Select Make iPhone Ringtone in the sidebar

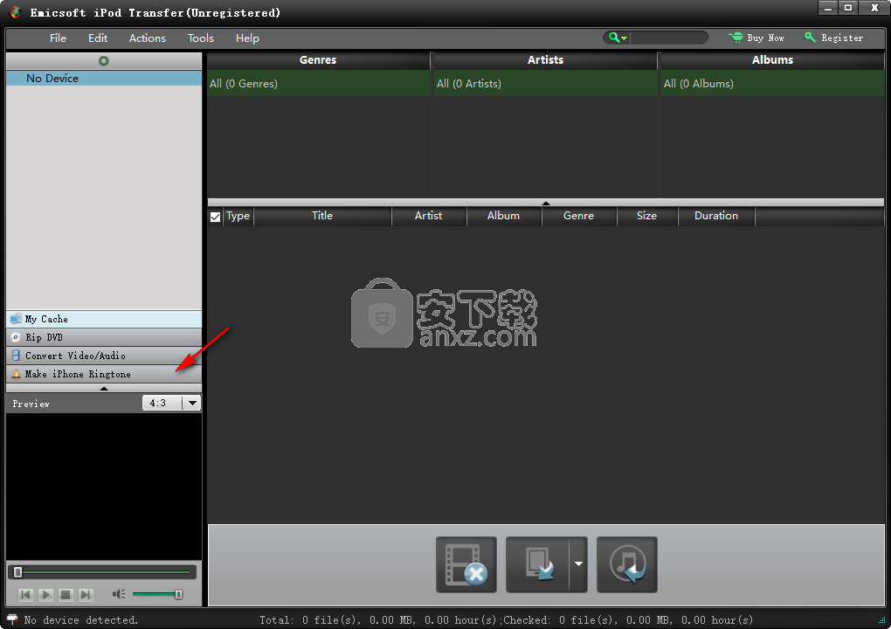(x=104, y=374)
